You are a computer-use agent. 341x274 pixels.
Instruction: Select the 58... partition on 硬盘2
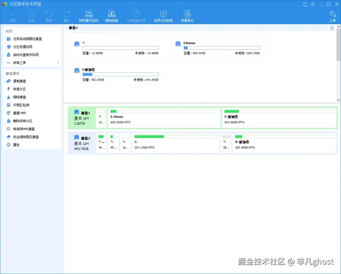click(226, 143)
